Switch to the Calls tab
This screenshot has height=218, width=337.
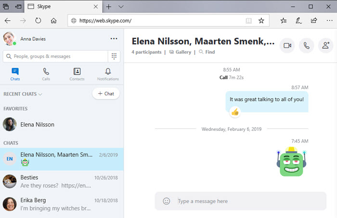[46, 74]
